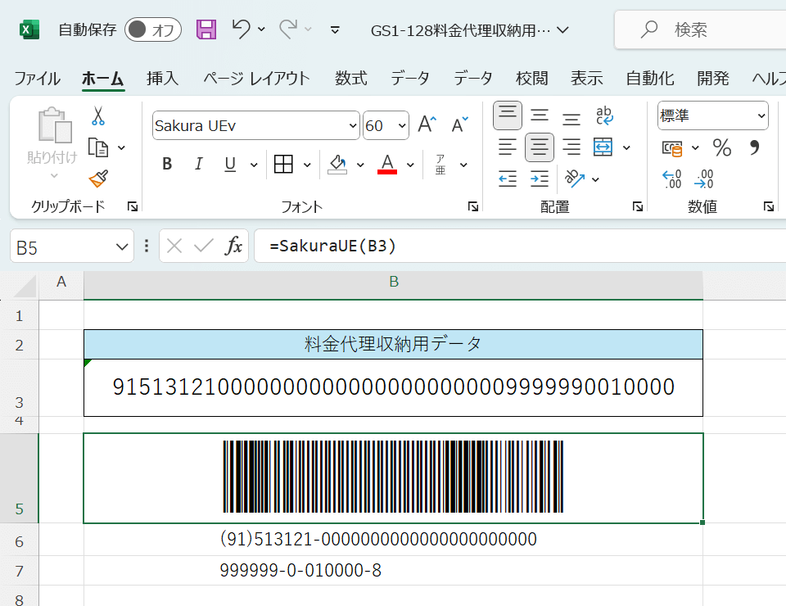Click into the 検索 search box

[702, 29]
